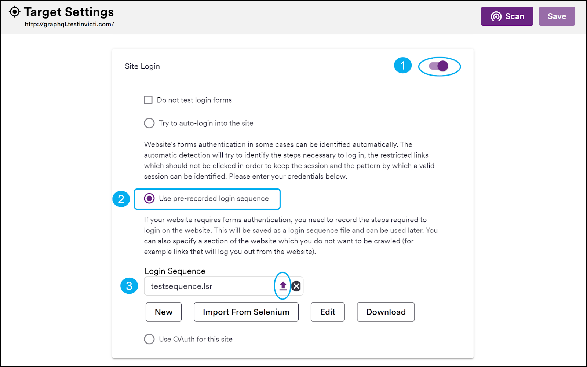Viewport: 587px width, 367px height.
Task: Click the Login Sequence file name field
Action: [209, 286]
